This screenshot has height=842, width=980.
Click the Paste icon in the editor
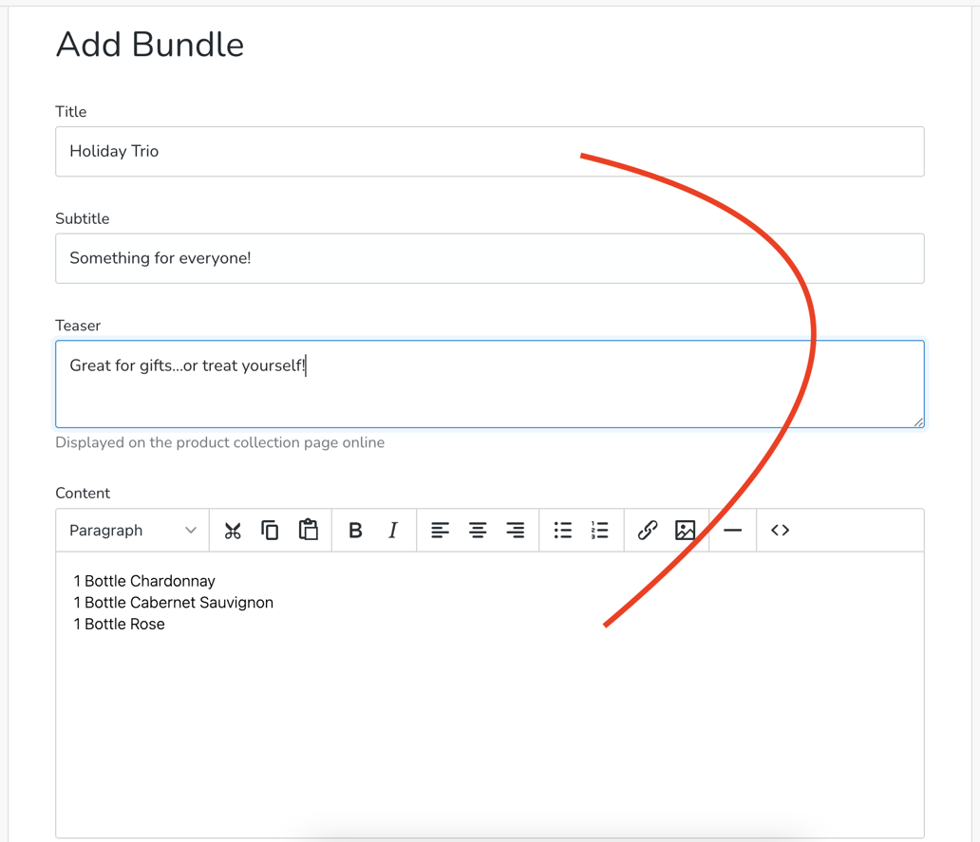[x=309, y=530]
